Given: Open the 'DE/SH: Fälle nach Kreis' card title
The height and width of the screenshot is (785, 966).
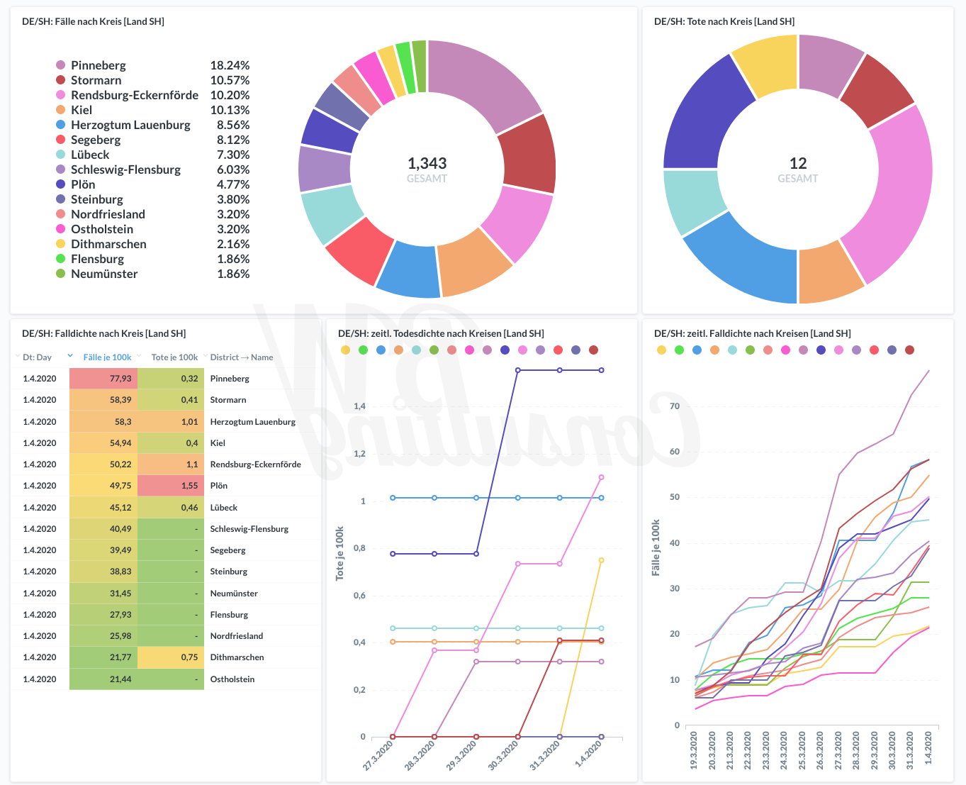Looking at the screenshot, I should tap(93, 21).
